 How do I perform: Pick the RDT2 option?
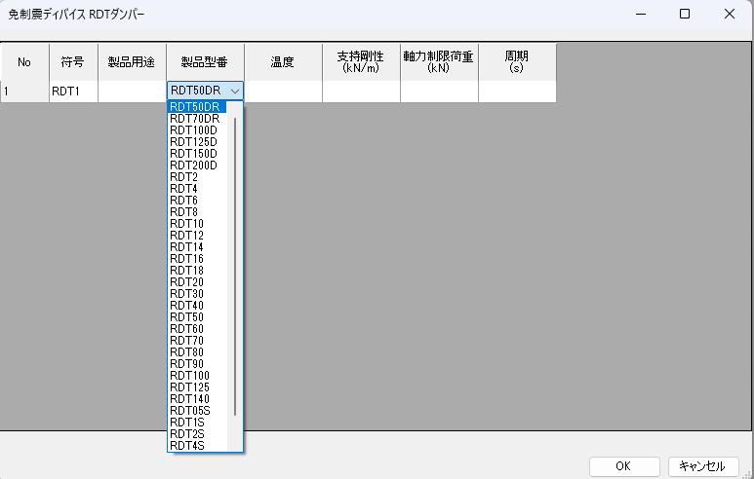pos(197,177)
